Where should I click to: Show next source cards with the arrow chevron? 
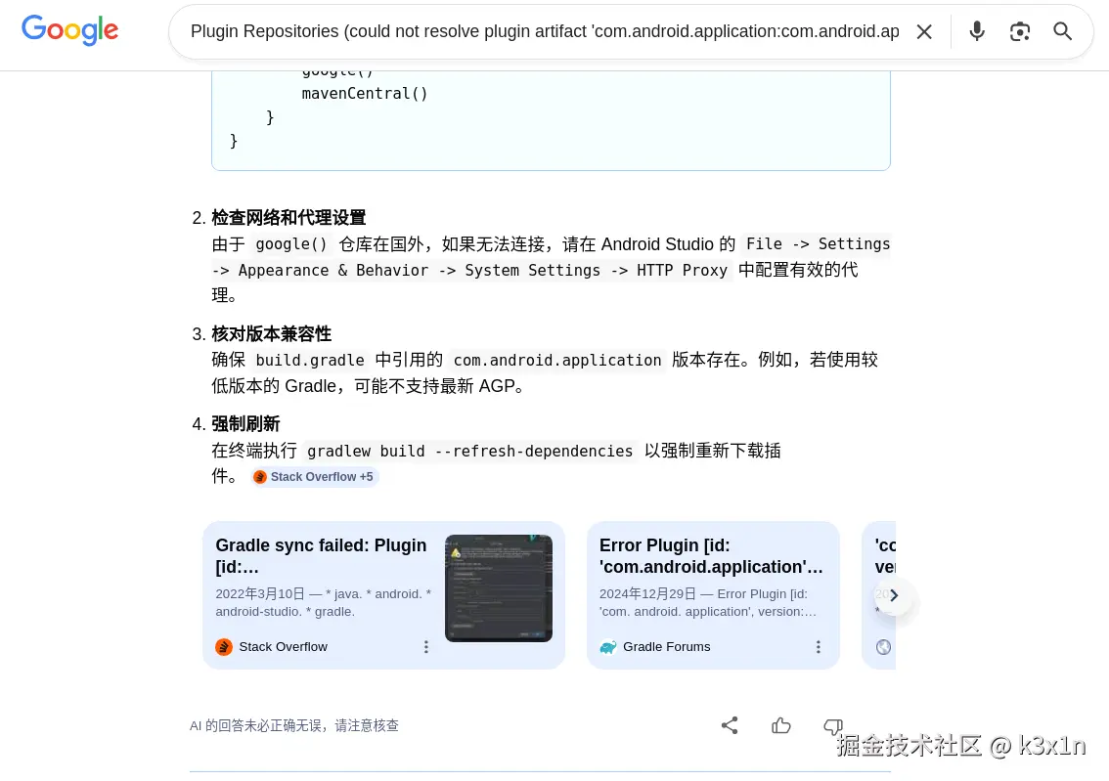(894, 595)
